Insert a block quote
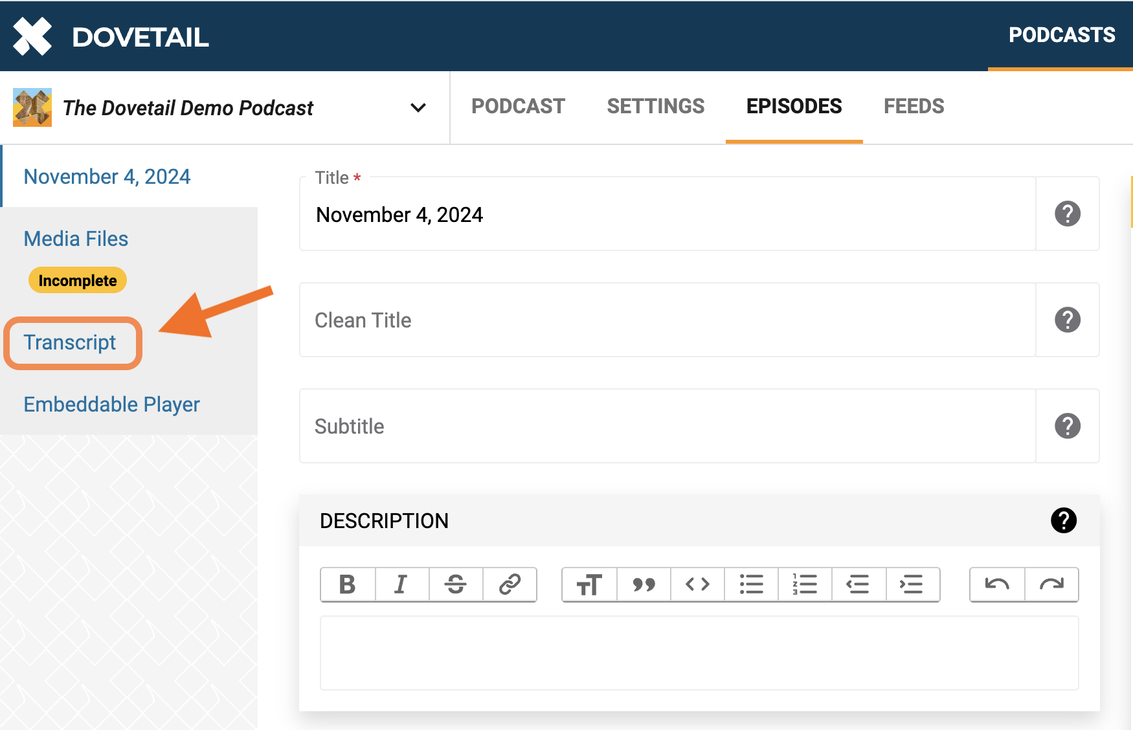Screen dimensions: 1133x730 pyautogui.click(x=644, y=584)
